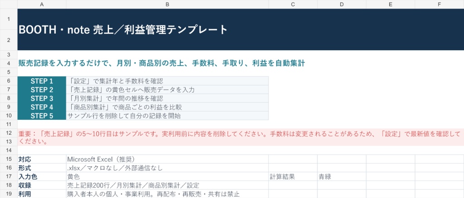Select row 16 header
This screenshot has width=464, height=198.
pyautogui.click(x=9, y=168)
